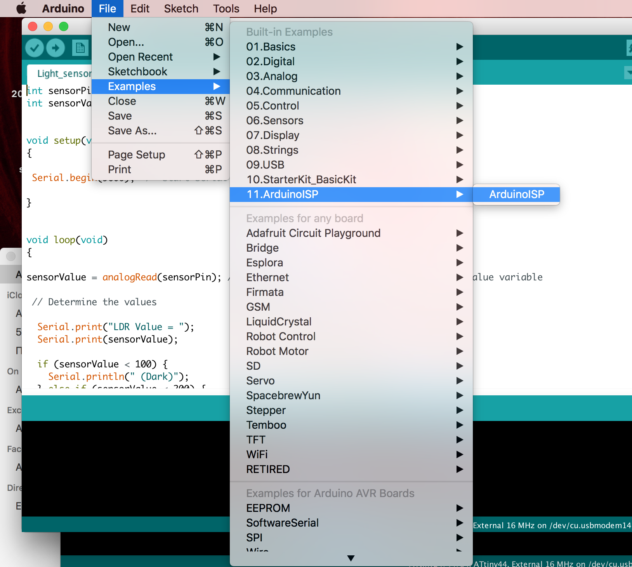Open the RETIRED examples submenu
The height and width of the screenshot is (567, 632).
coord(351,469)
